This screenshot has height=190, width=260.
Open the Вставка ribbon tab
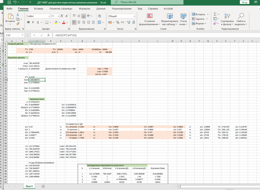click(x=38, y=9)
